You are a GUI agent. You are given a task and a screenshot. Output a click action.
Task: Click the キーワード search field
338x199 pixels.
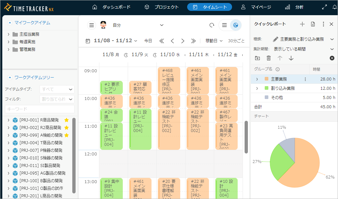point(40,109)
